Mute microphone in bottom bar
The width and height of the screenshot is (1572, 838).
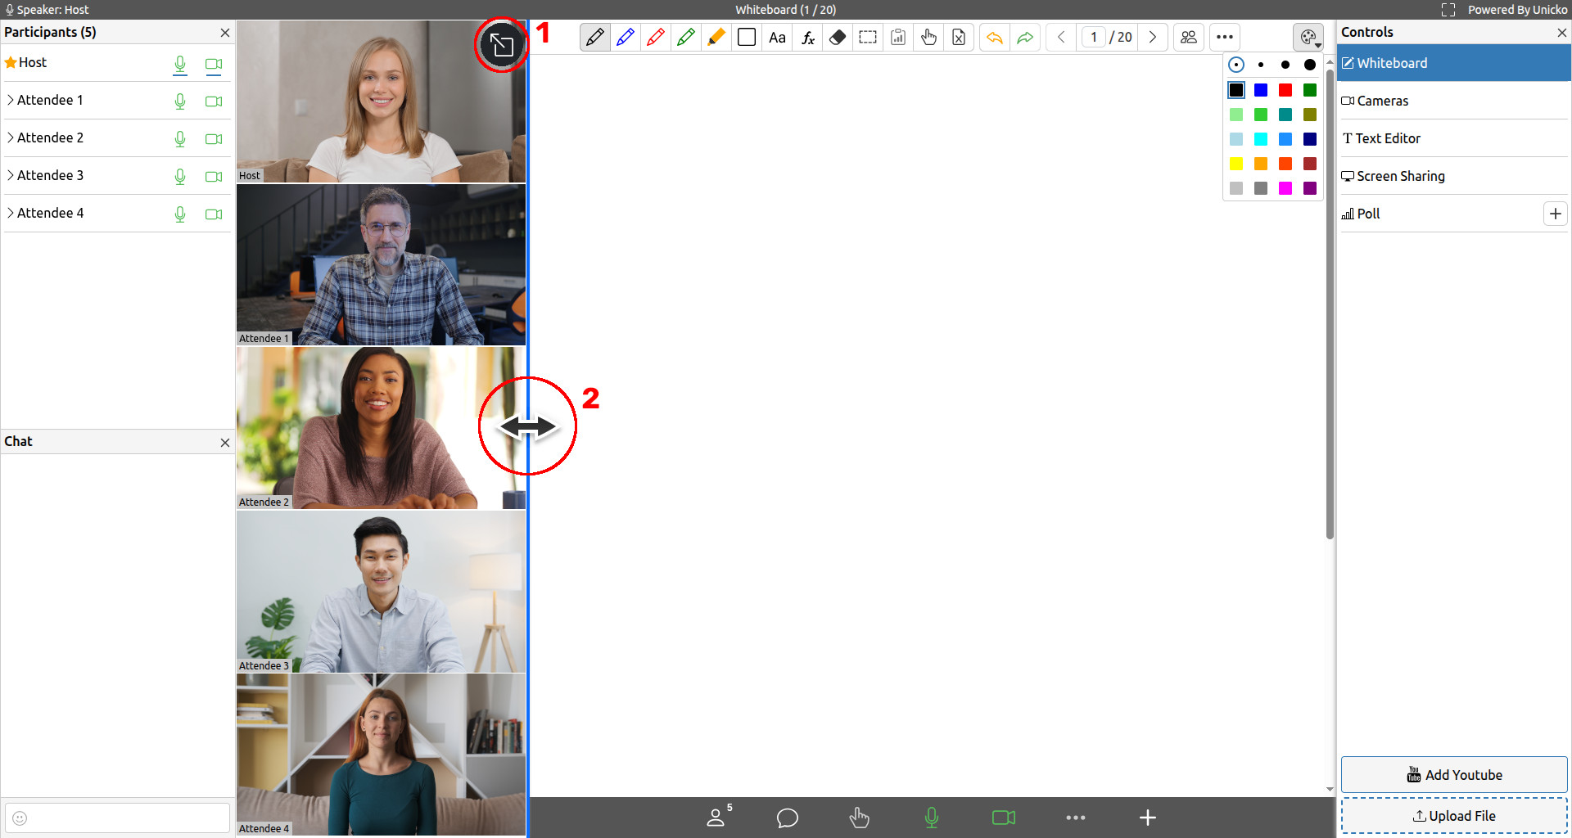tap(932, 818)
